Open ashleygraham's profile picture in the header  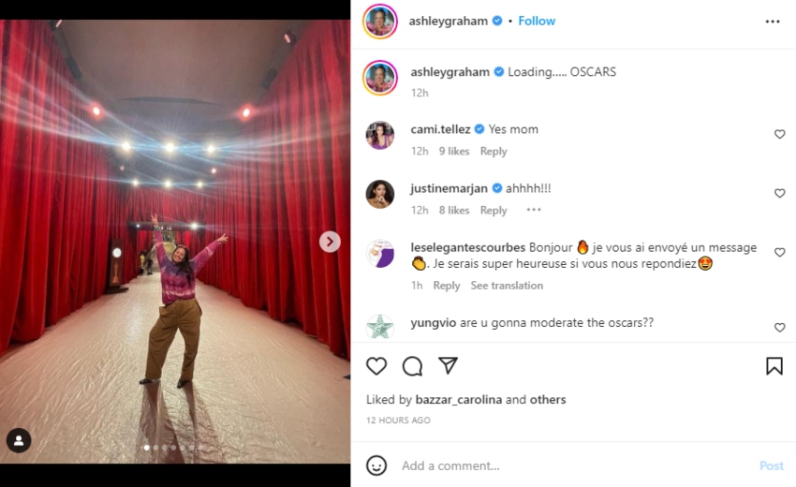(380, 22)
